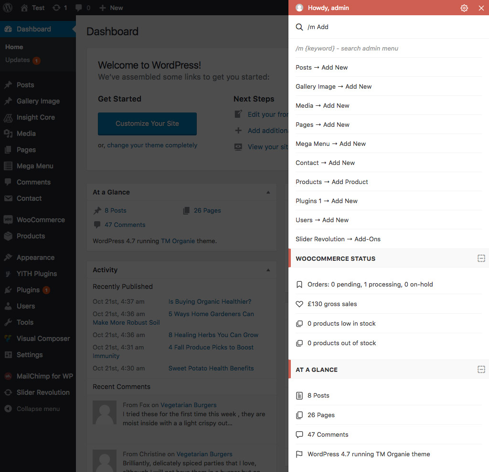Click icon beside products low in stock

pos(299,324)
